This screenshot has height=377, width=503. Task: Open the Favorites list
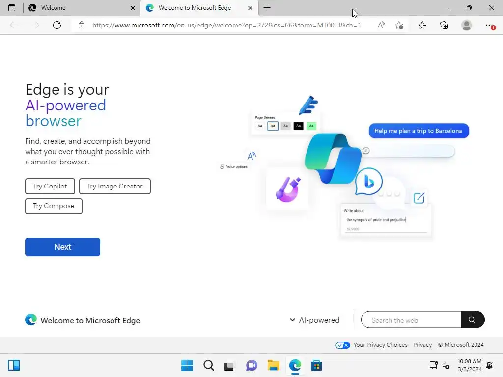pyautogui.click(x=422, y=25)
